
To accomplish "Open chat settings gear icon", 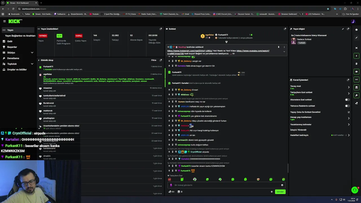I will (272, 192).
